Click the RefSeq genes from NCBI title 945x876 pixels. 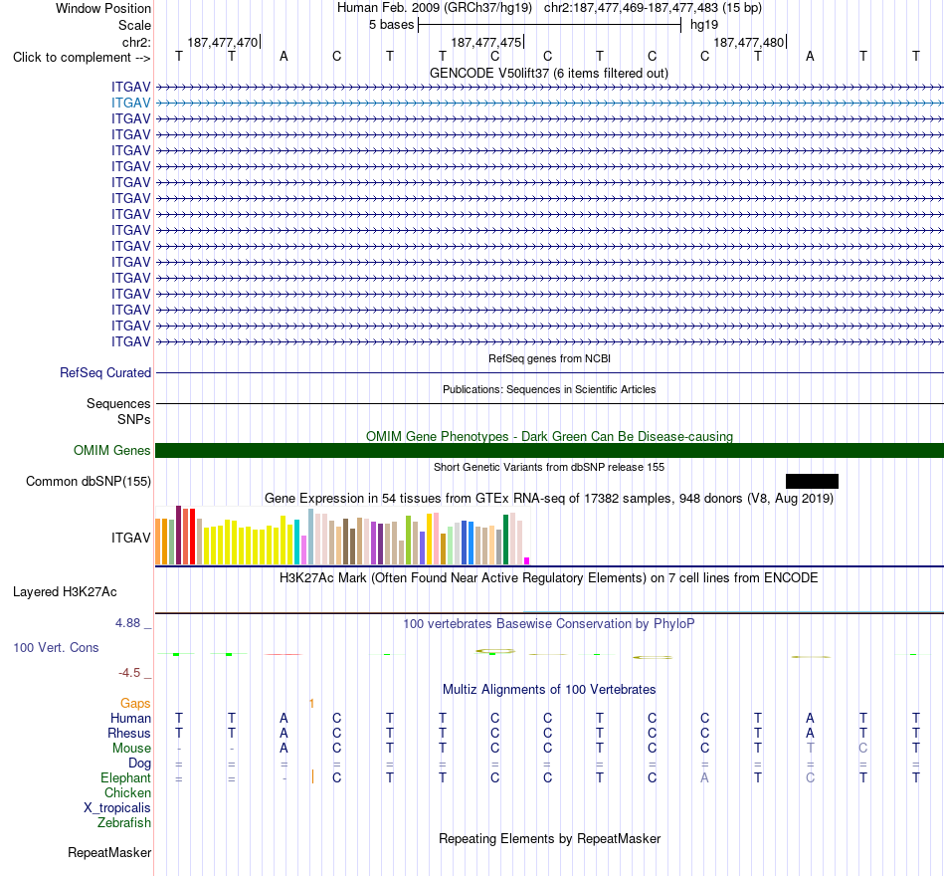(549, 358)
